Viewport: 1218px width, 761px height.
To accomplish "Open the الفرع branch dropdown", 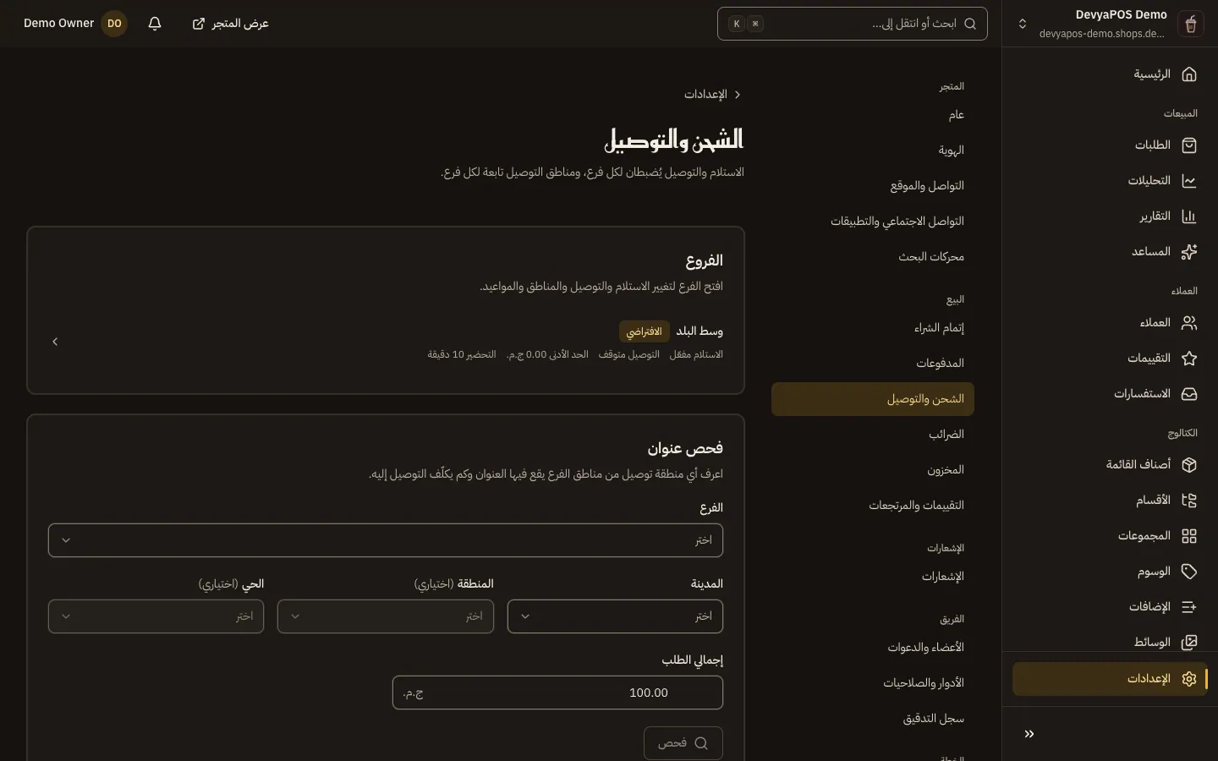I will [x=386, y=540].
